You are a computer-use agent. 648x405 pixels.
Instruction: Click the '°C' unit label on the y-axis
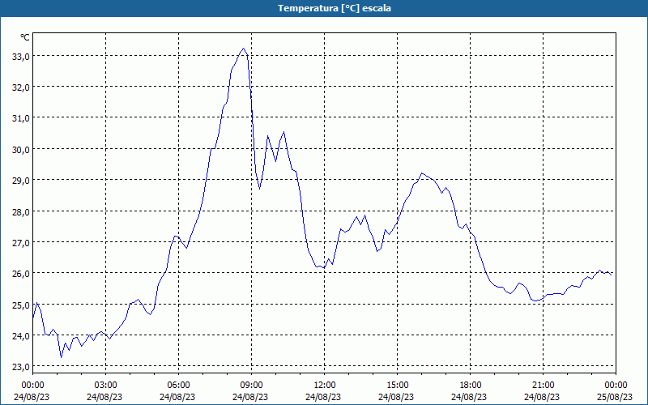click(25, 37)
